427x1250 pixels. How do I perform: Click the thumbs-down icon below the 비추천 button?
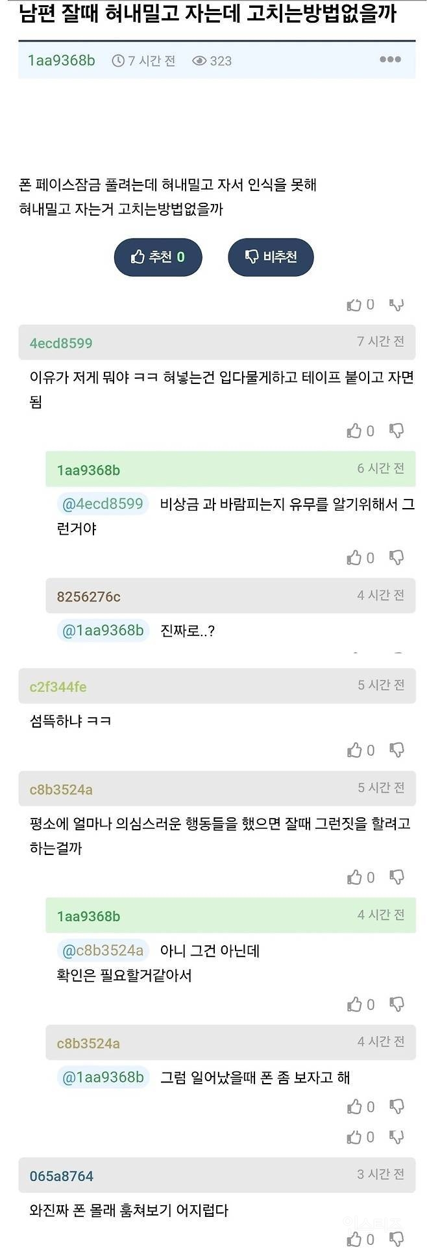click(396, 304)
